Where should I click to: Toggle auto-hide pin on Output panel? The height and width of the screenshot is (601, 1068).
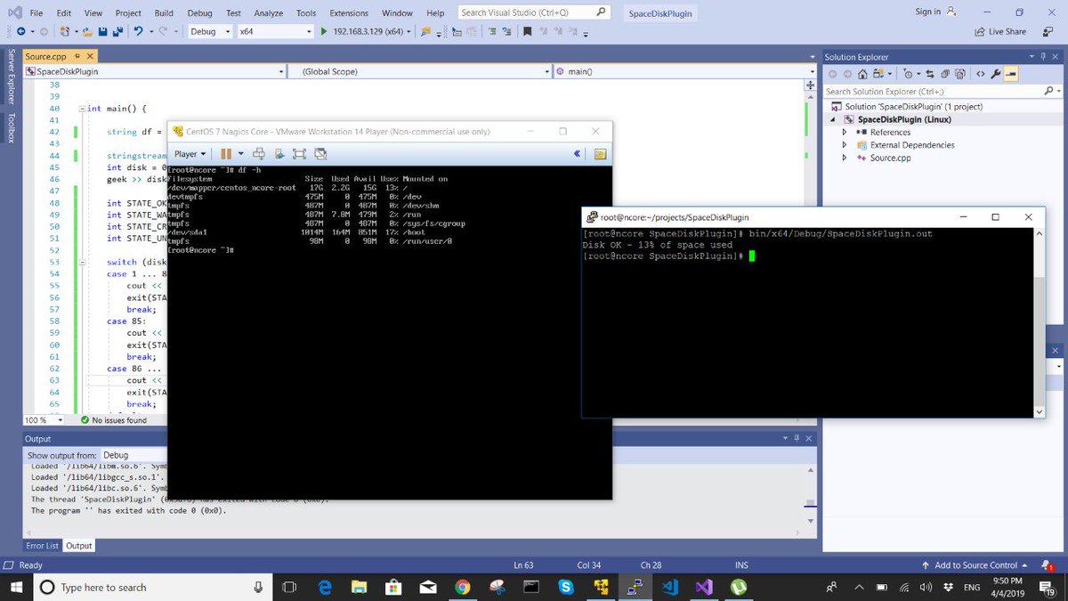[797, 438]
